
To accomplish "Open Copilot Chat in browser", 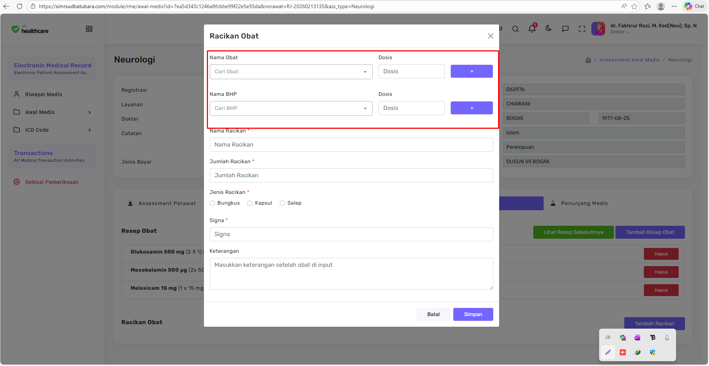I will 694,6.
